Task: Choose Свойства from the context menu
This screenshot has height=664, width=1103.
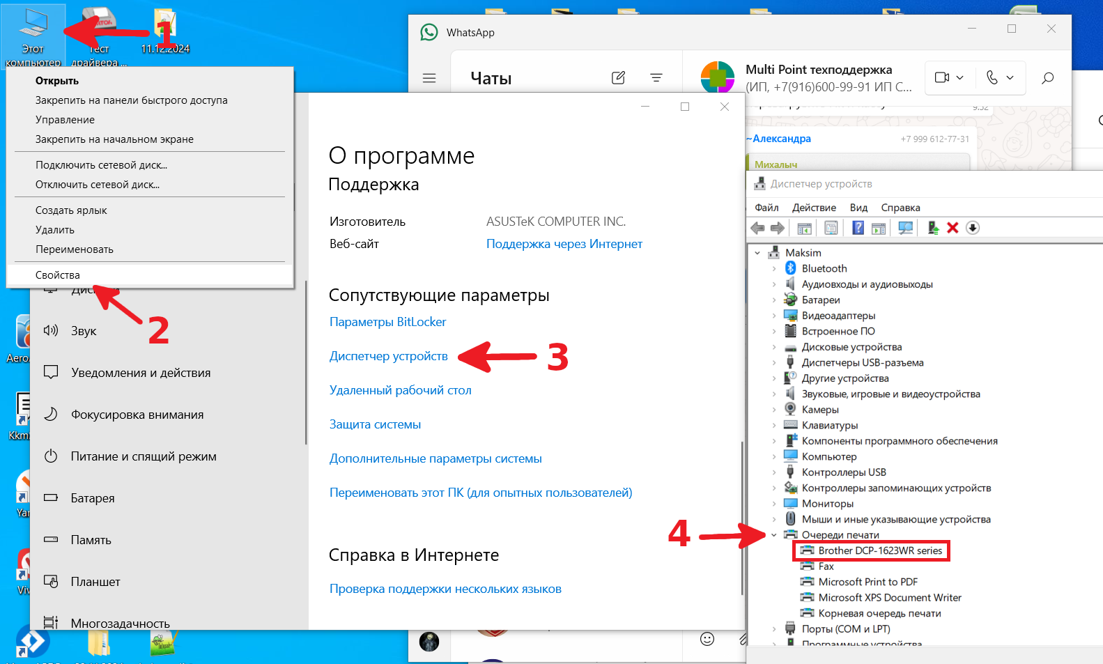Action: (x=150, y=275)
